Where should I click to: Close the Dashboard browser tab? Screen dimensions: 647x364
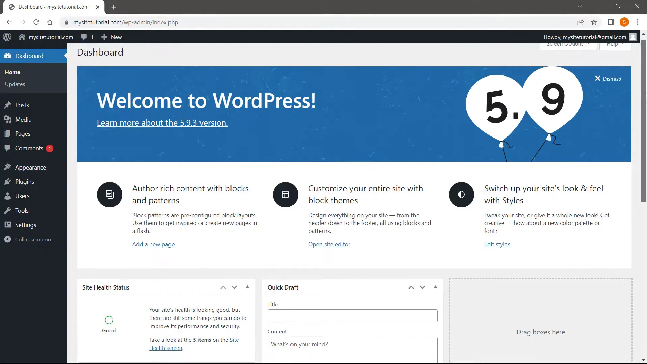tap(97, 7)
